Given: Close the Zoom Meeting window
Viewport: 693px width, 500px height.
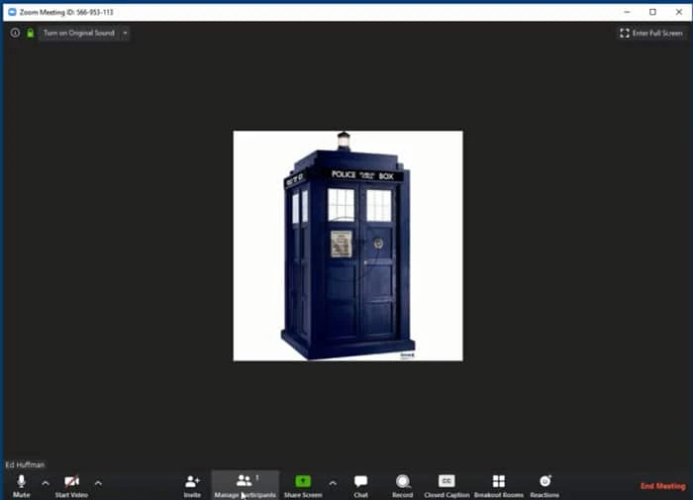Looking at the screenshot, I should (679, 12).
